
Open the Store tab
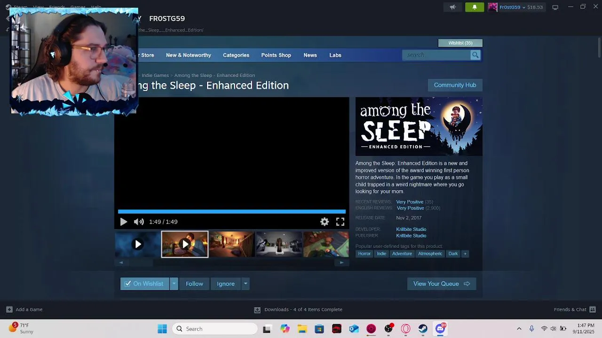[x=147, y=55]
